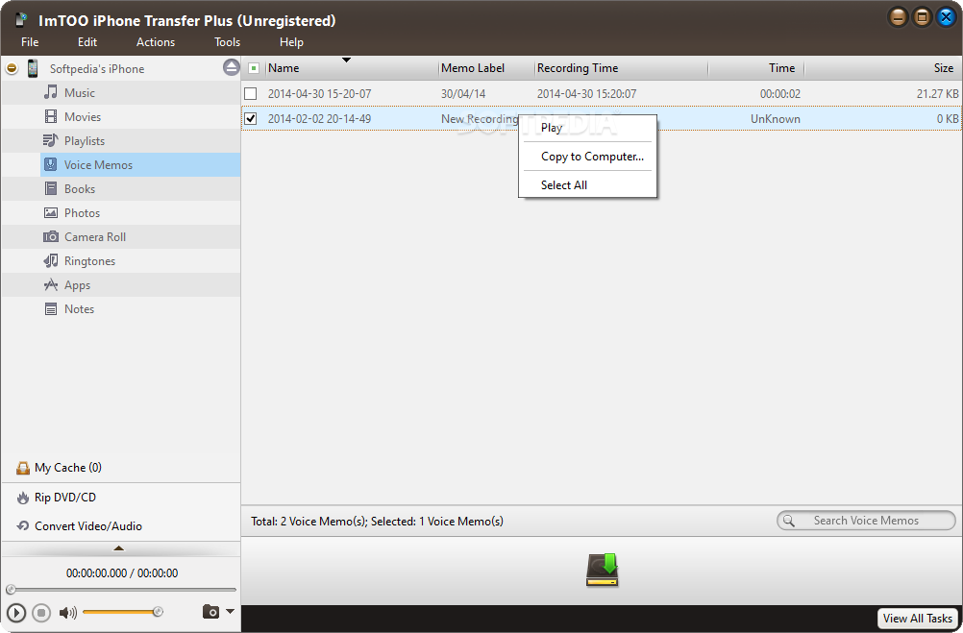
Task: Uncheck the 2014-02-02 20-14-49 memo checkbox
Action: (251, 118)
